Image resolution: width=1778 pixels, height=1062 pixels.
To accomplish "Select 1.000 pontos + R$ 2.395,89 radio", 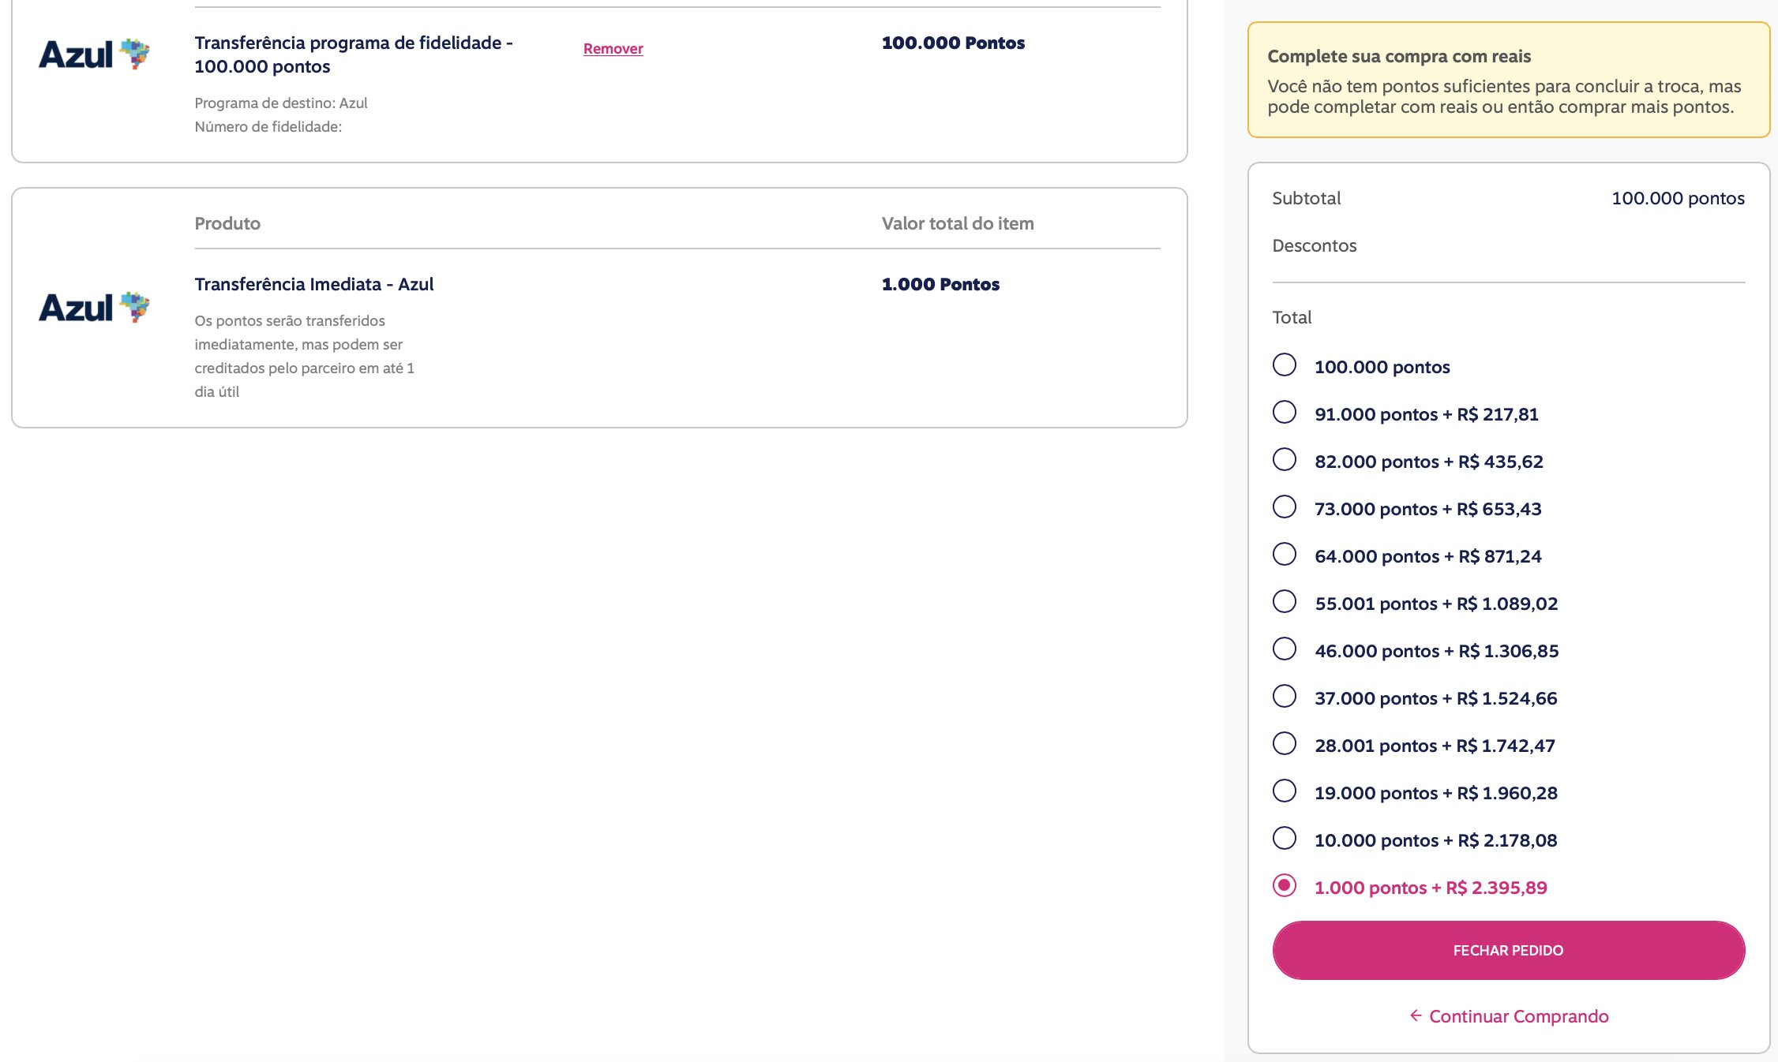I will [1285, 885].
